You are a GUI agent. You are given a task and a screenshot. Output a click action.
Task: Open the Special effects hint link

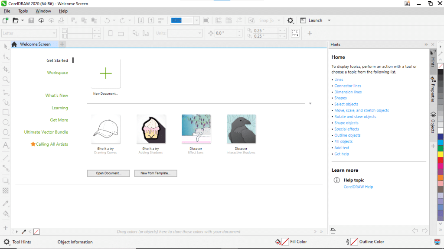tap(346, 129)
